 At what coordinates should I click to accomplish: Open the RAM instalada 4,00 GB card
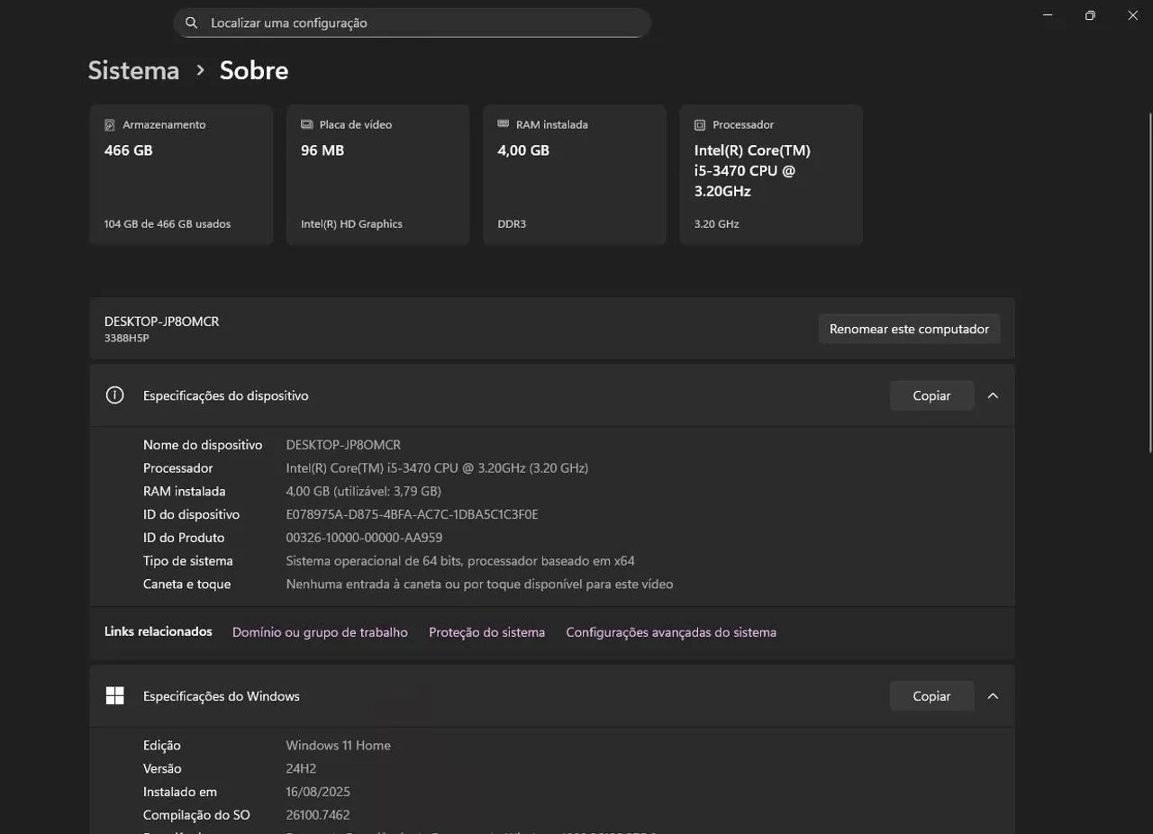[574, 175]
